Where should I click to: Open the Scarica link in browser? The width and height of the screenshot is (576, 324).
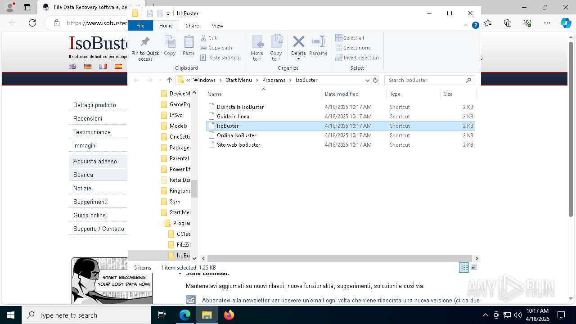[83, 175]
